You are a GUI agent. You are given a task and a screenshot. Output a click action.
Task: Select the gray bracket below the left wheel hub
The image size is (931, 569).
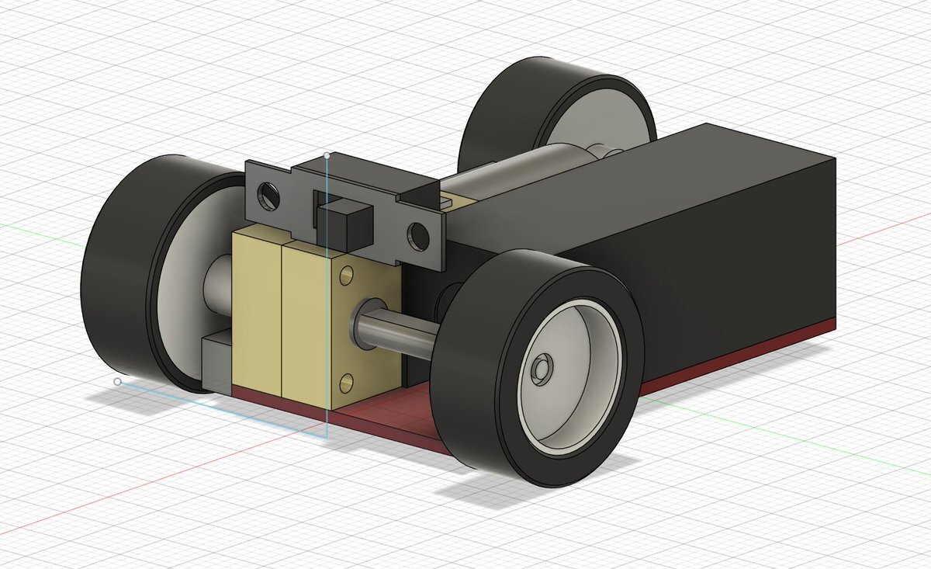coord(216,363)
